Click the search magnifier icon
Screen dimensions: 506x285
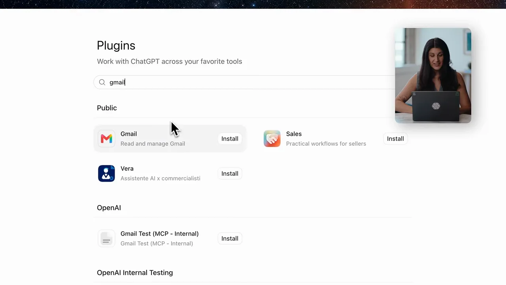pyautogui.click(x=102, y=82)
